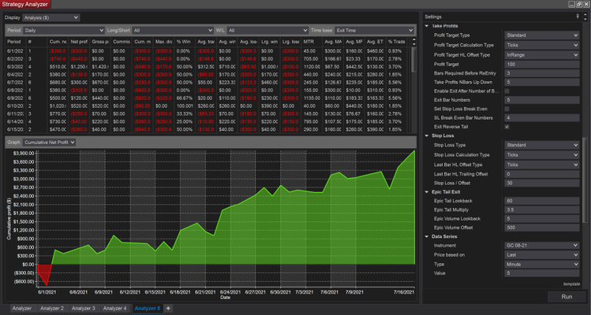Switch to the Analyzer 4 tab
The width and height of the screenshot is (591, 315).
click(115, 308)
